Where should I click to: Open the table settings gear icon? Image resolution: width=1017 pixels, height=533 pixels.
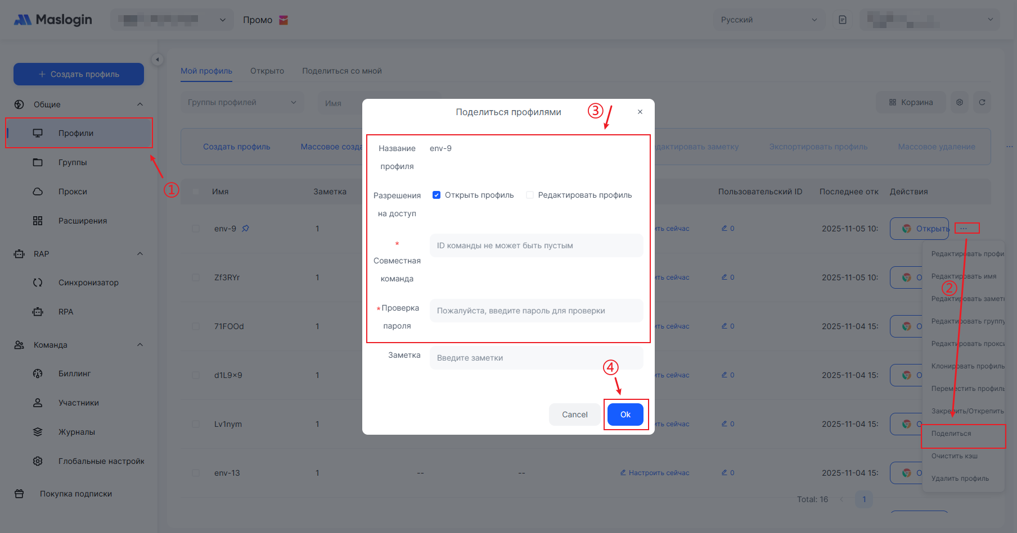click(960, 102)
